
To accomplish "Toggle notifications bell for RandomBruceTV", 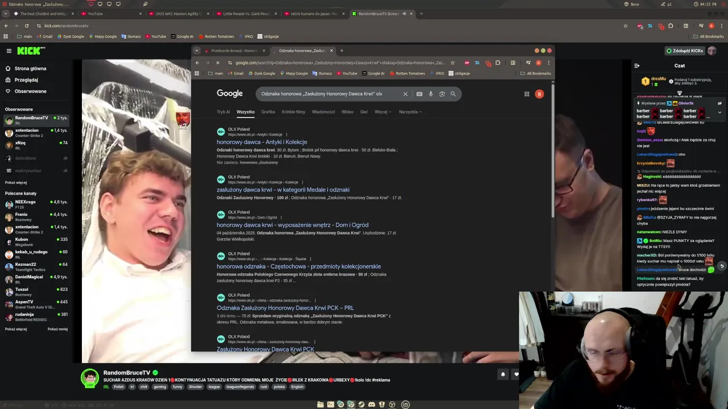I will 503,374.
